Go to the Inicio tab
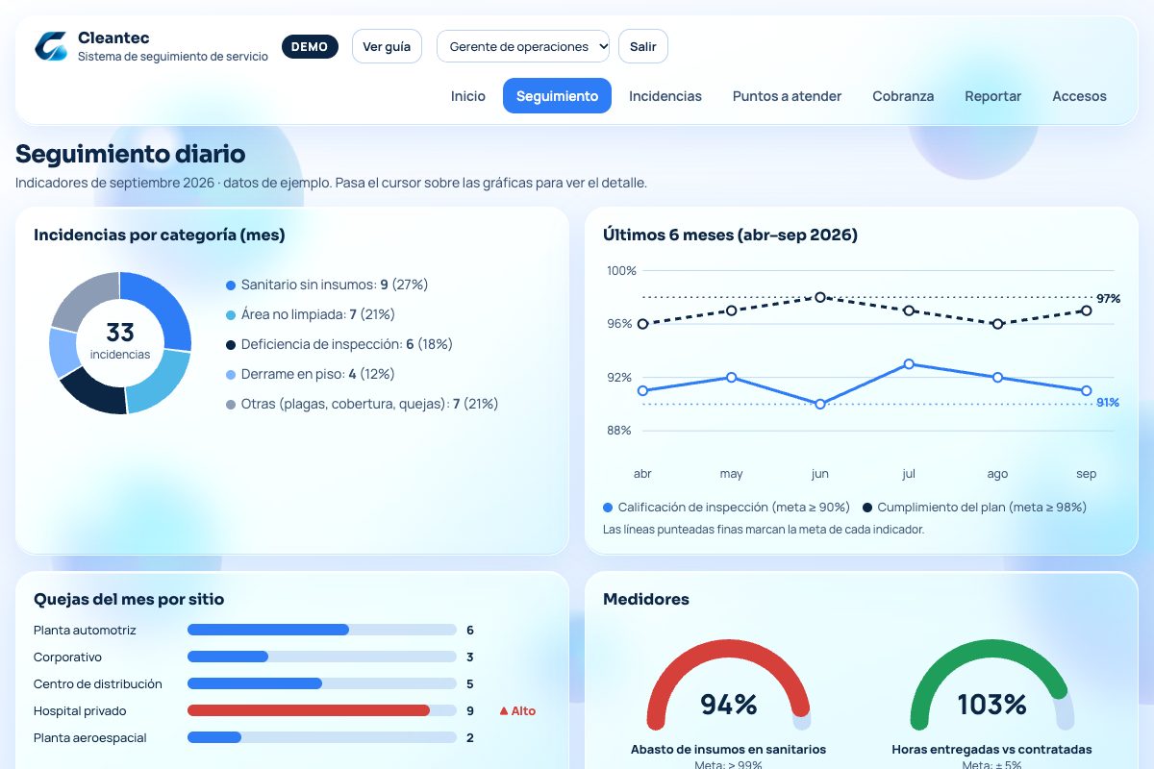The height and width of the screenshot is (769, 1154). 468,96
